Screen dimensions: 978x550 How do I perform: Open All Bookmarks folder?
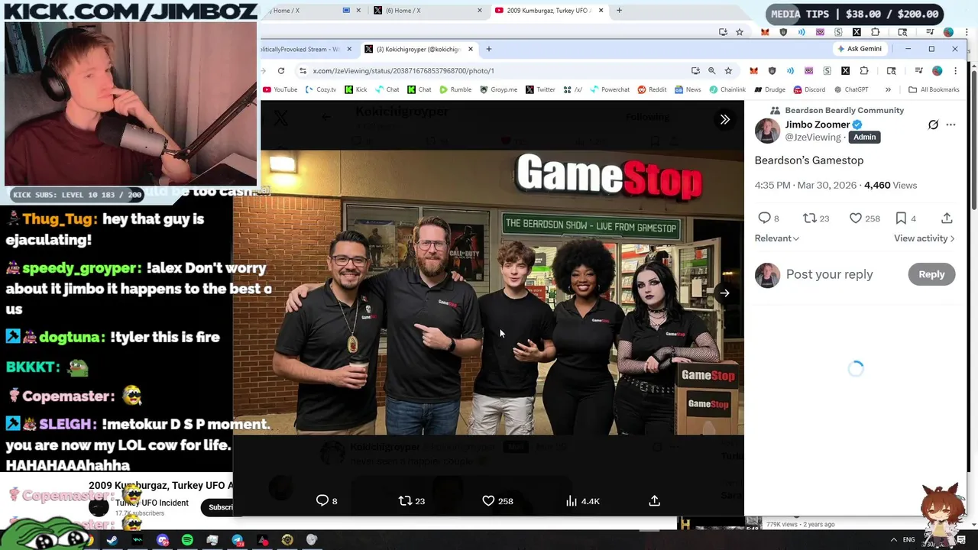(934, 89)
